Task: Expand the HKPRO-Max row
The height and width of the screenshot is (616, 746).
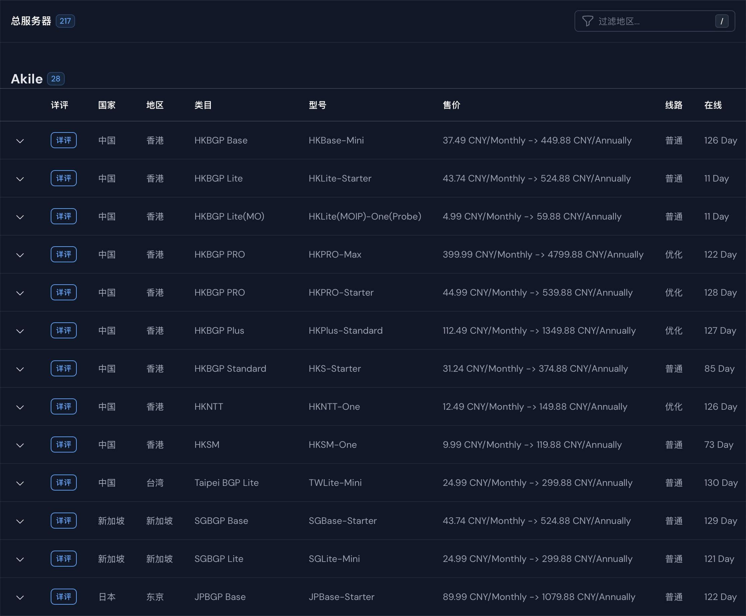Action: [20, 255]
